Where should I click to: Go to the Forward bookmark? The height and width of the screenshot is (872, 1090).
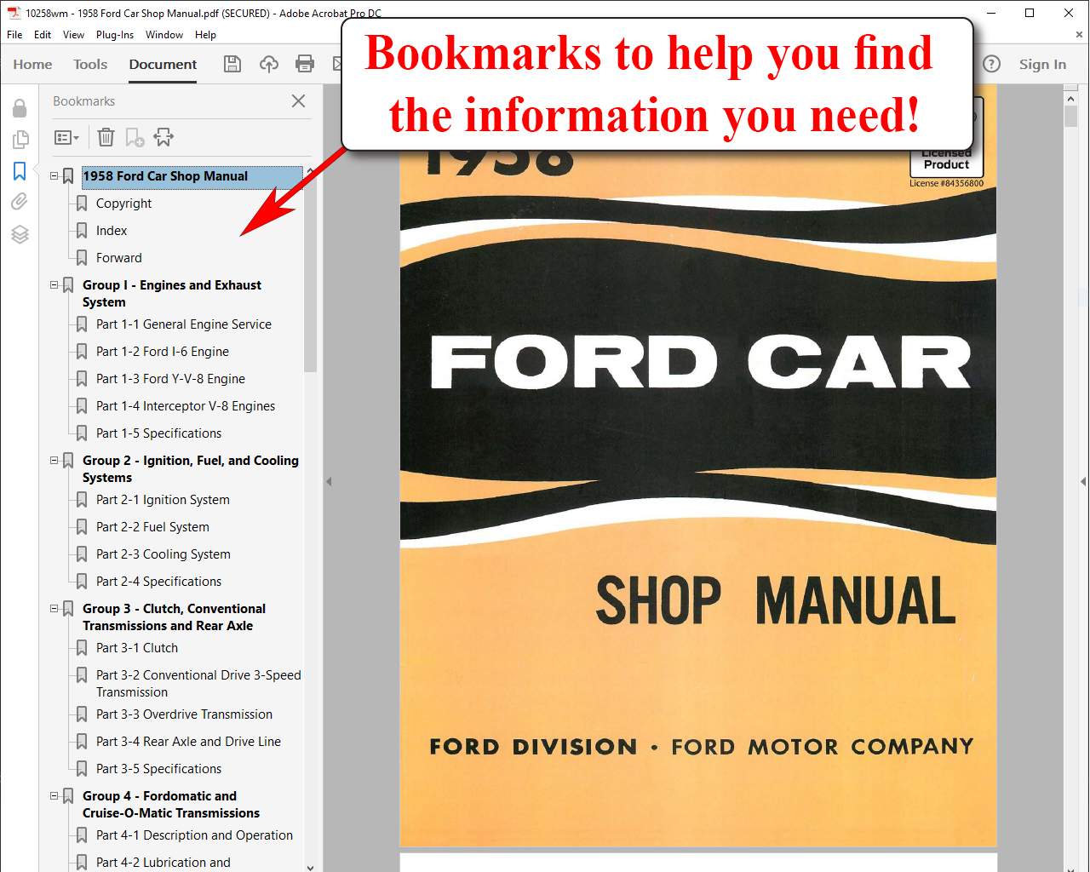pos(118,258)
